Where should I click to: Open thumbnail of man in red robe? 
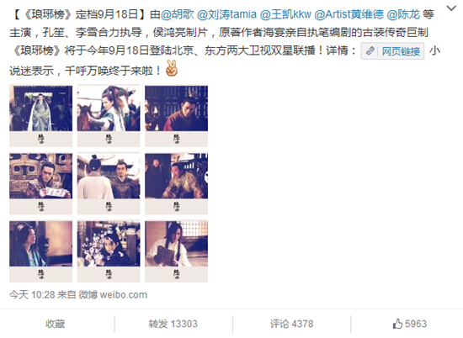(176, 116)
